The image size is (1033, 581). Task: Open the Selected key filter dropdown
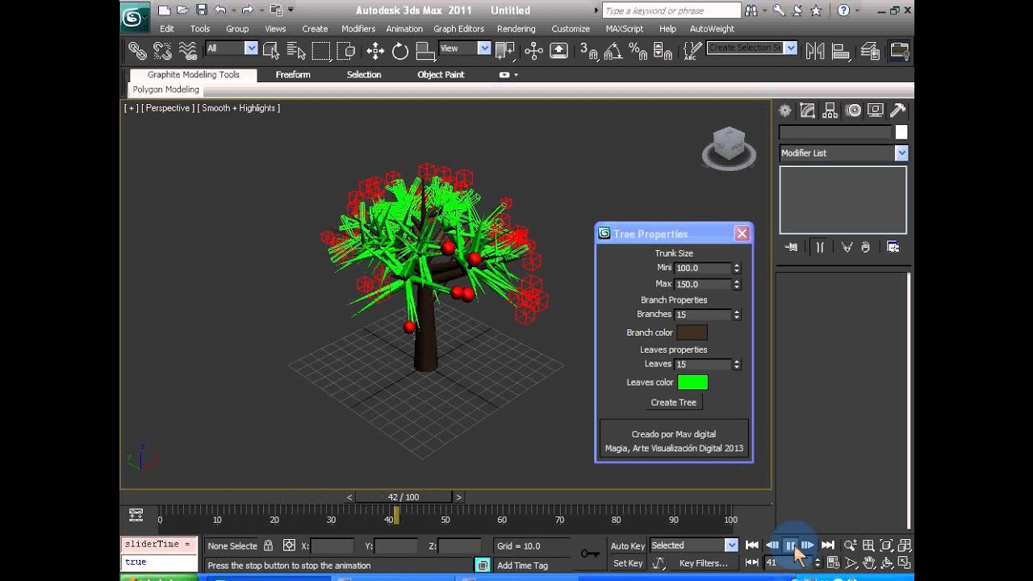[x=693, y=545]
